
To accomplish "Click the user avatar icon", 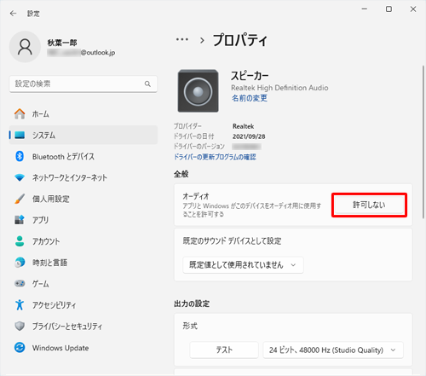I will tap(25, 47).
